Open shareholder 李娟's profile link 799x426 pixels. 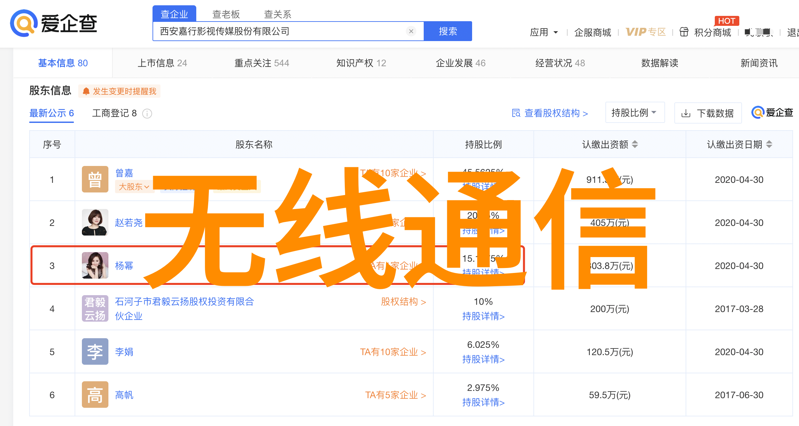tap(124, 352)
